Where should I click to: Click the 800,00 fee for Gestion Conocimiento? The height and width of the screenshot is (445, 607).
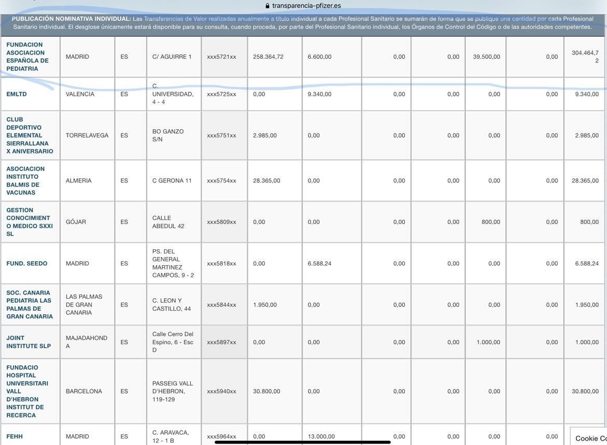click(491, 222)
